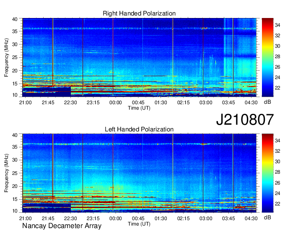Click the "Time (UT)" label under the bottom plot
The height and width of the screenshot is (231, 285).
pos(139,223)
